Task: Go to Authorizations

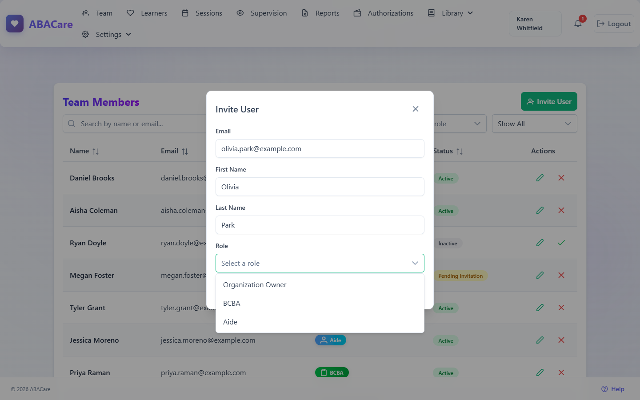Action: [x=384, y=13]
